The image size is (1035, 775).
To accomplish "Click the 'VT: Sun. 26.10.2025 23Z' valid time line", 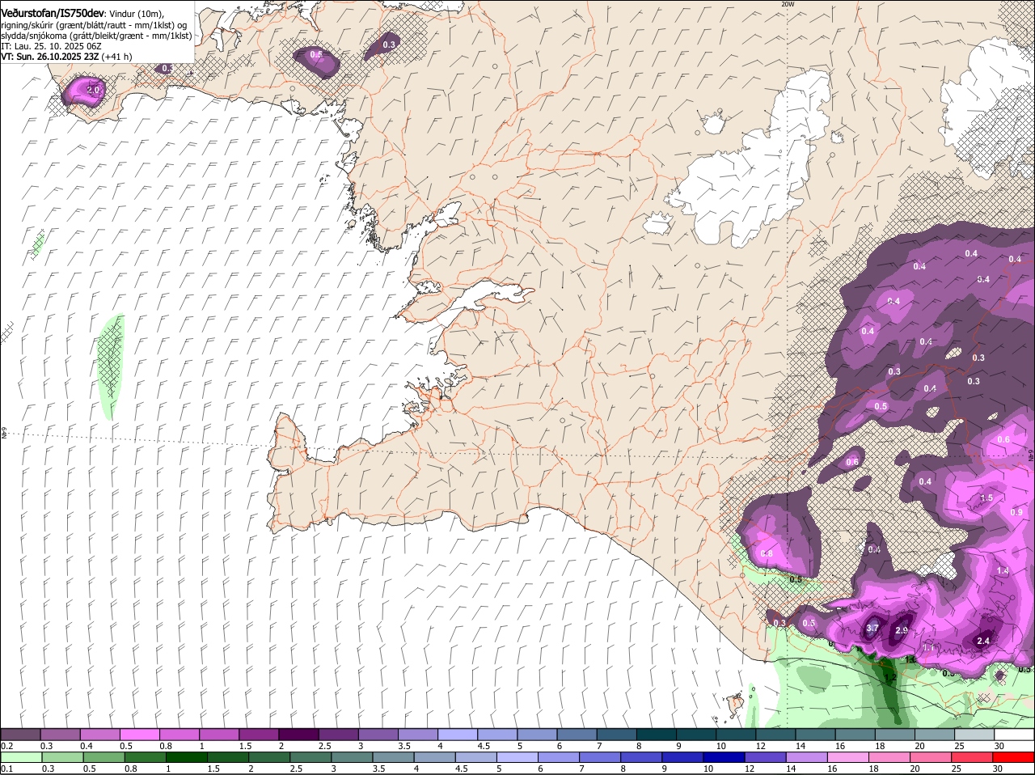I will [x=49, y=57].
